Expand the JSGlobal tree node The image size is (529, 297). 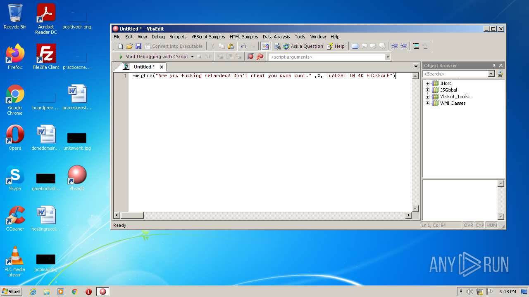click(x=427, y=90)
